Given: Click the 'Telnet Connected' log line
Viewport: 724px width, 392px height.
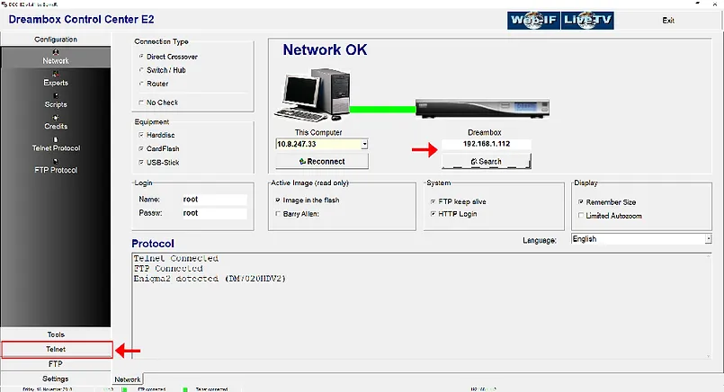Looking at the screenshot, I should pyautogui.click(x=176, y=258).
